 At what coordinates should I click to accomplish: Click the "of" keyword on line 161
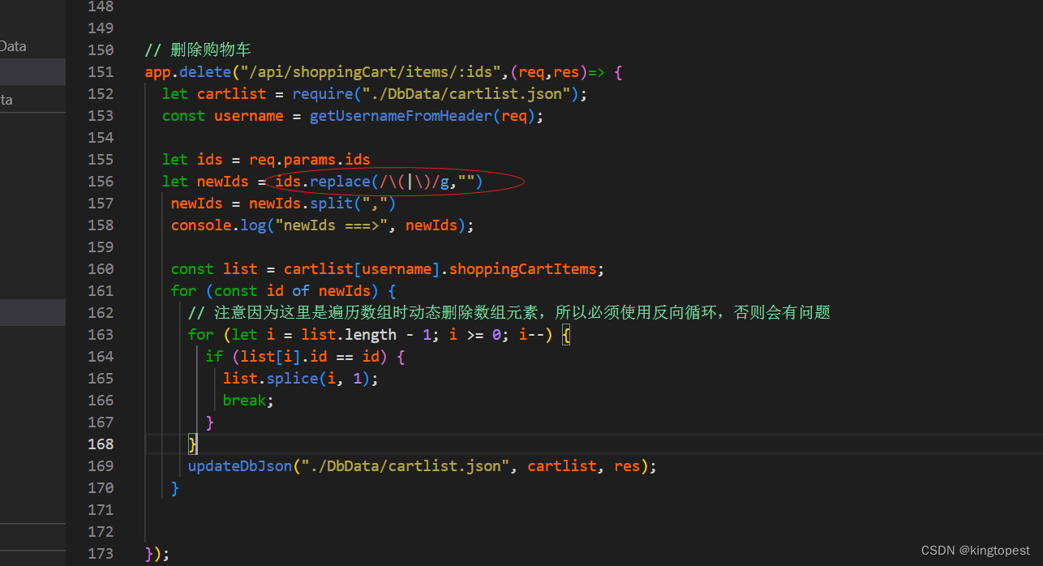point(301,291)
